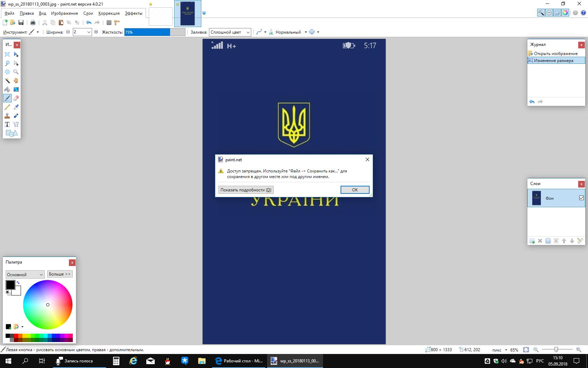This screenshot has width=588, height=368.
Task: Click the Undo arrow in main toolbar
Action: 89,22
